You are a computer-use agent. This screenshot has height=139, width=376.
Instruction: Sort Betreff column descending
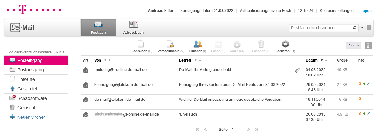coord(195,60)
